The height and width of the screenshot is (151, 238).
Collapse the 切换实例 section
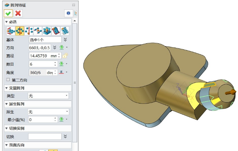[6, 129]
